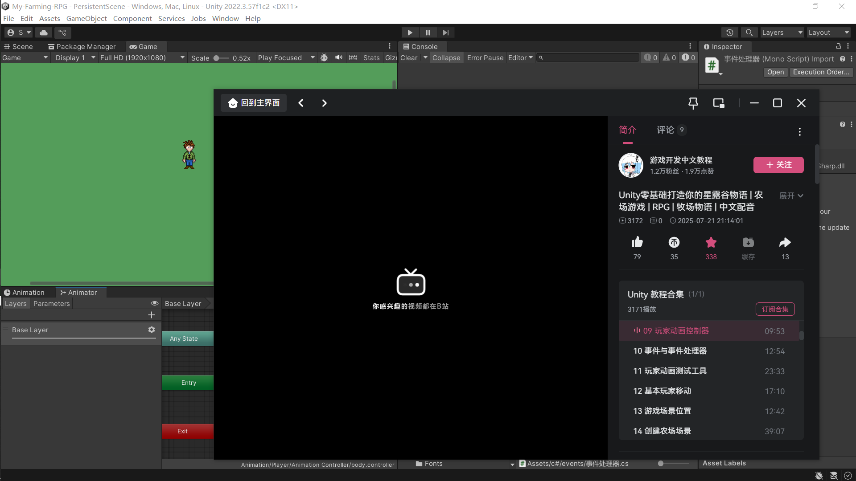This screenshot has height=481, width=856.
Task: Toggle the Animator eye visibility icon
Action: (155, 303)
